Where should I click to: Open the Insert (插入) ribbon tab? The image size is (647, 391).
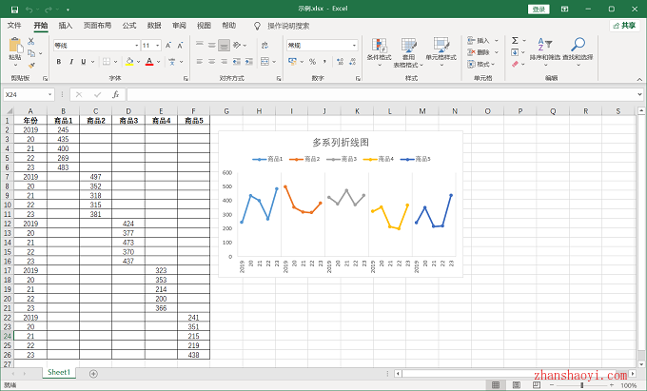tap(66, 26)
